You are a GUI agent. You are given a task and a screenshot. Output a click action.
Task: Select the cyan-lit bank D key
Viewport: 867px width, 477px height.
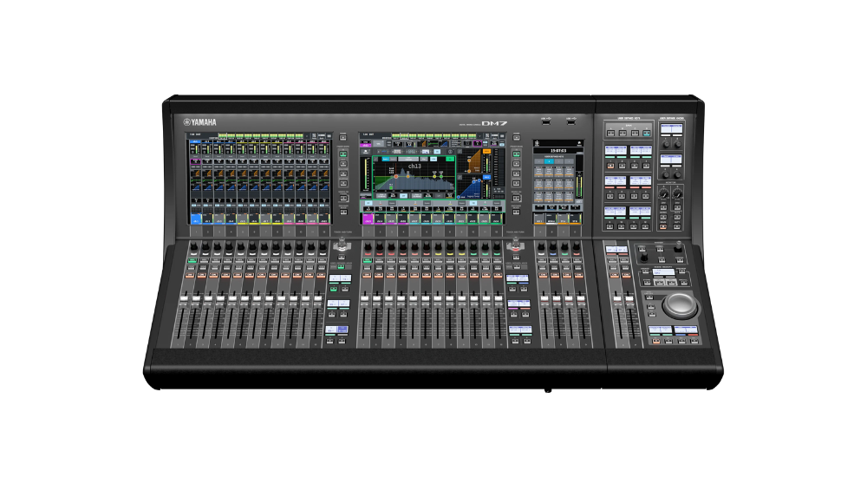(647, 133)
